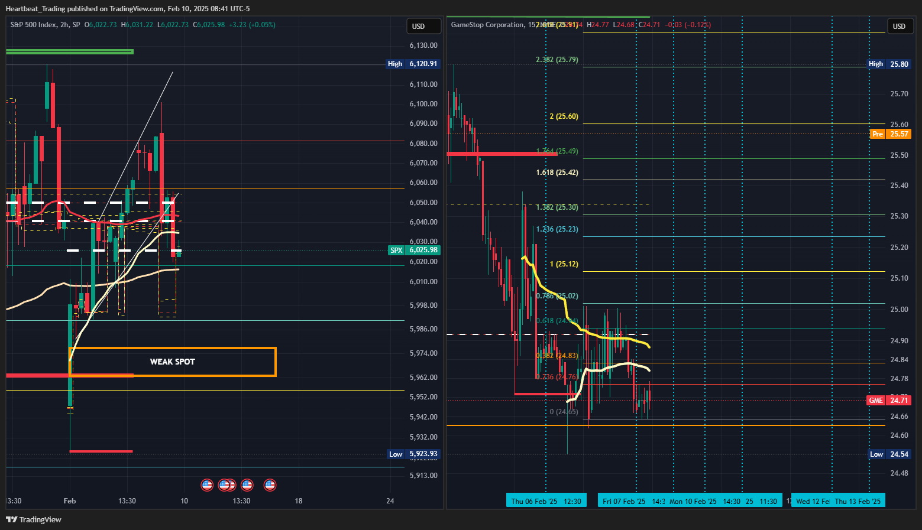Select the Fibonacci level 0 (24.65) label
The width and height of the screenshot is (922, 530).
coord(564,412)
